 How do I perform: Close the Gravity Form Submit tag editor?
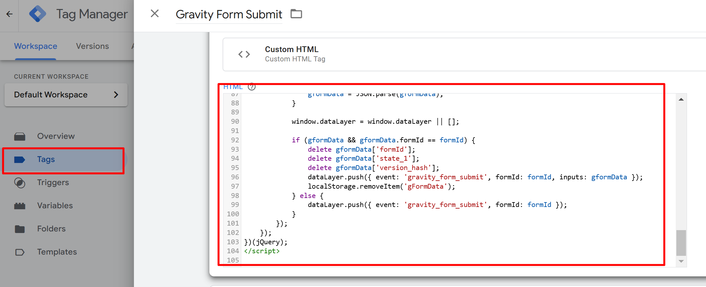(x=155, y=13)
